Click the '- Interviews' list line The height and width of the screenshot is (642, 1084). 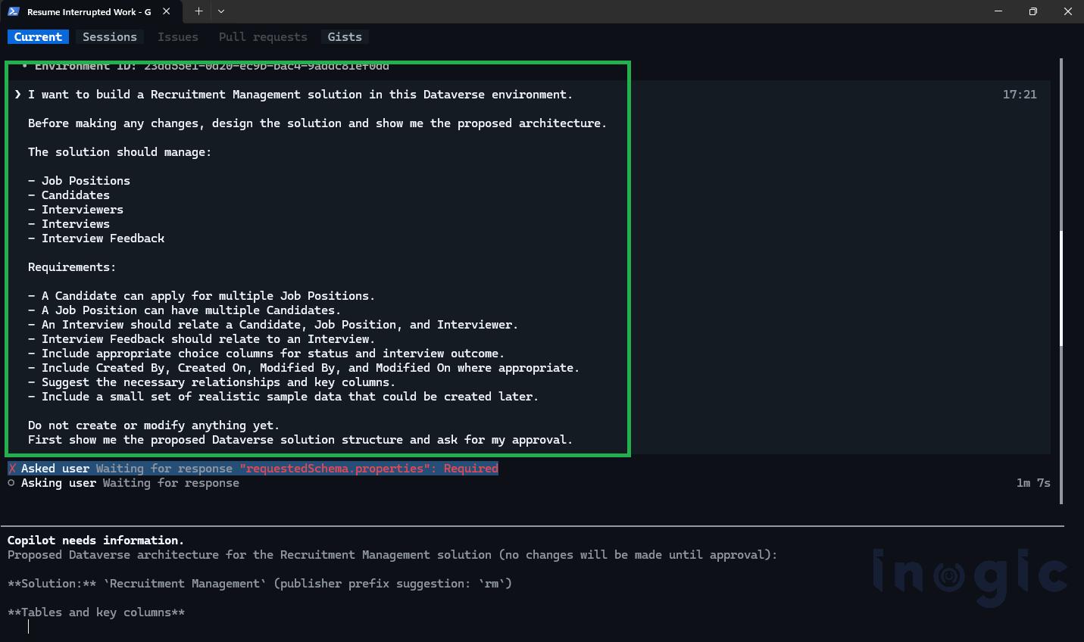(x=69, y=224)
